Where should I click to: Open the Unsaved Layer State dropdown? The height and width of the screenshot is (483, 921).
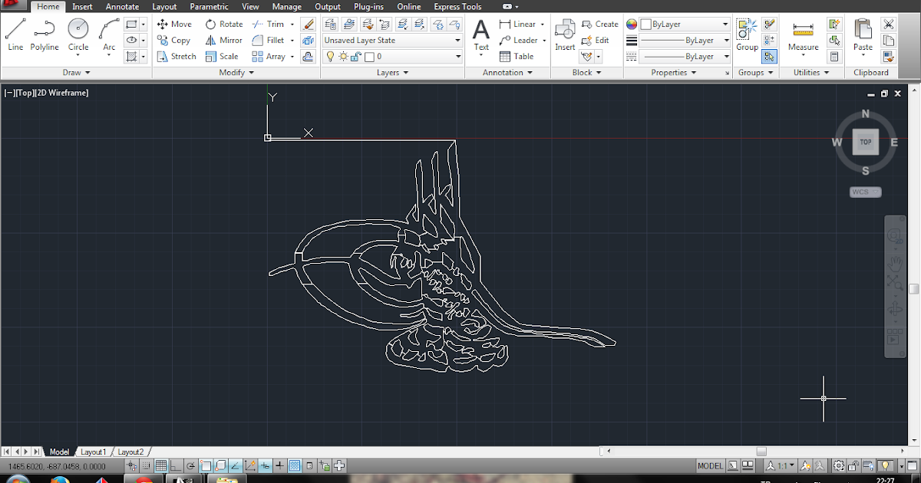click(x=392, y=40)
